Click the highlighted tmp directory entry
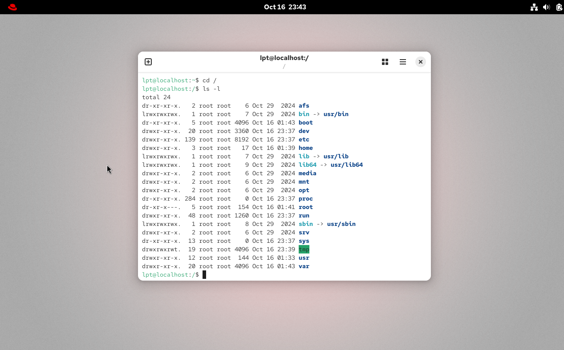The image size is (564, 350). point(304,249)
